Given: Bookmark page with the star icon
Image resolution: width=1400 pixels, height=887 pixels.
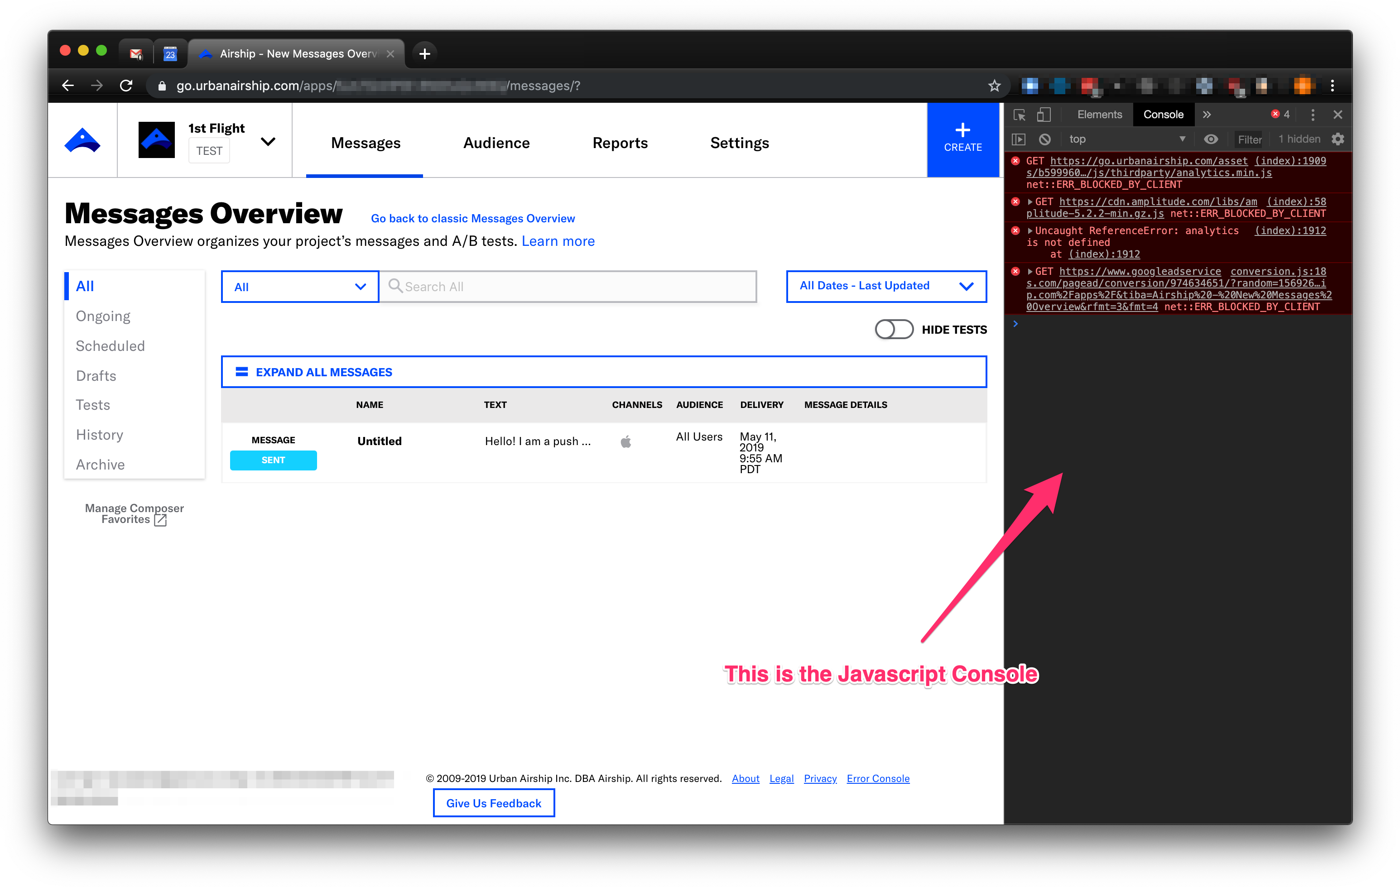Looking at the screenshot, I should (995, 86).
